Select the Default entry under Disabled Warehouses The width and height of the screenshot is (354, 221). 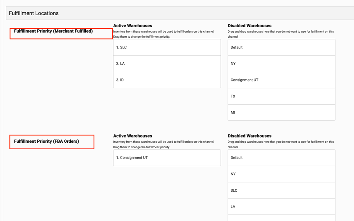(x=281, y=47)
